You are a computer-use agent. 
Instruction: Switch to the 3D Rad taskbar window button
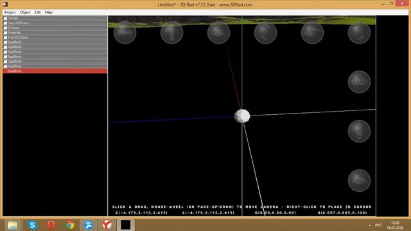click(x=126, y=225)
